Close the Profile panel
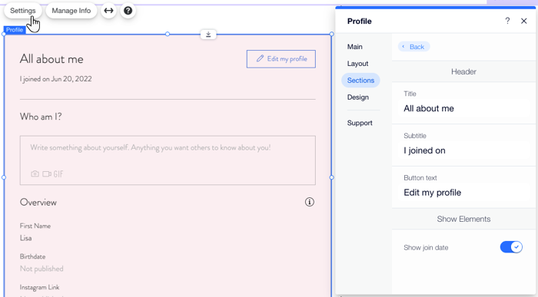This screenshot has width=538, height=297. (x=524, y=21)
